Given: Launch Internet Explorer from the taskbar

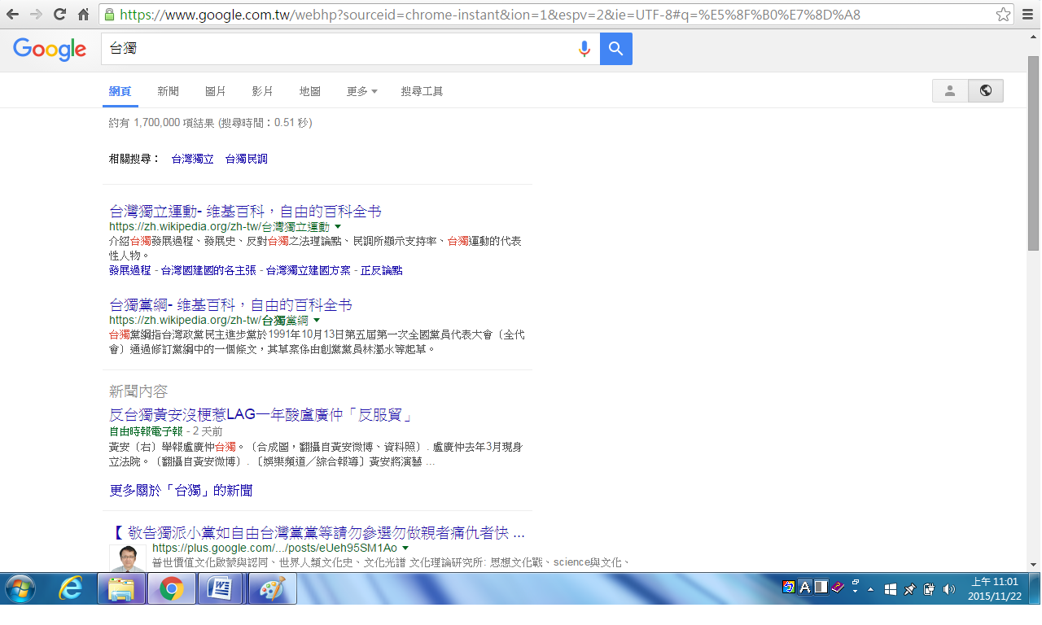Looking at the screenshot, I should pyautogui.click(x=71, y=588).
